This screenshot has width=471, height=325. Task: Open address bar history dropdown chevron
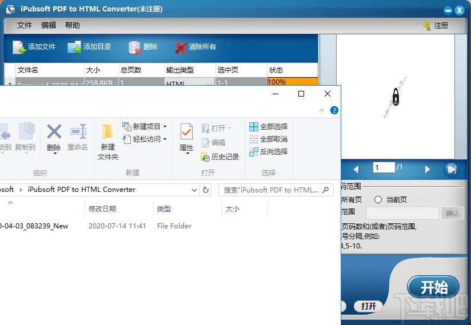coord(194,190)
